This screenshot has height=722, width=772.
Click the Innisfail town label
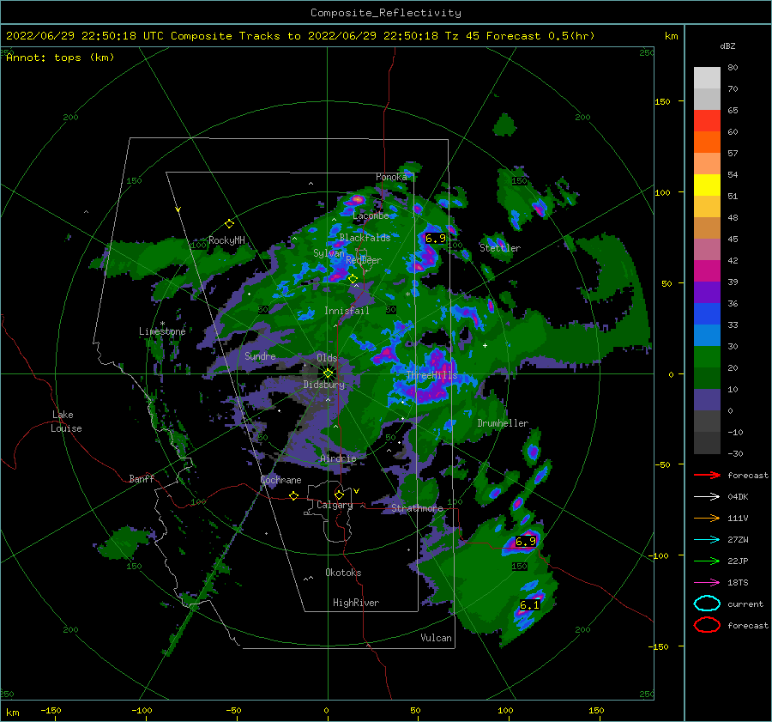click(x=347, y=311)
